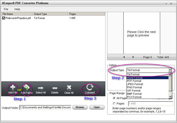The height and width of the screenshot is (123, 177).
Task: Open the File menu
Action: point(6,9)
